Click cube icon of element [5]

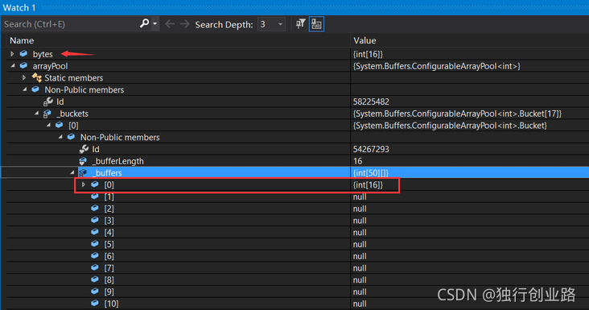pyautogui.click(x=95, y=244)
